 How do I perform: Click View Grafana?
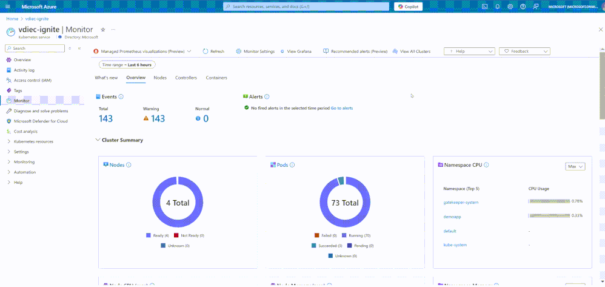click(296, 52)
